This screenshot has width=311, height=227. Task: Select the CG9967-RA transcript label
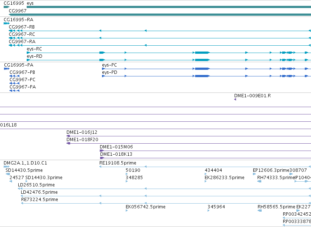pos(22,42)
